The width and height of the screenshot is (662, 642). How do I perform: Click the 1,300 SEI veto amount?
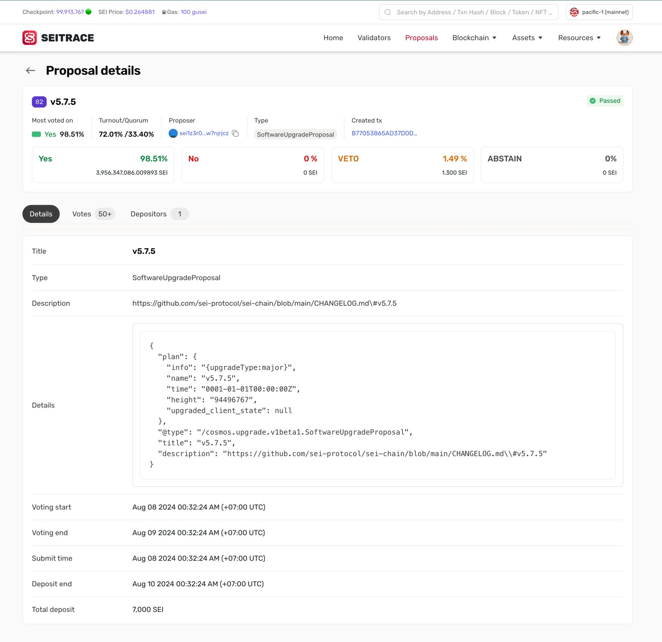pos(454,172)
